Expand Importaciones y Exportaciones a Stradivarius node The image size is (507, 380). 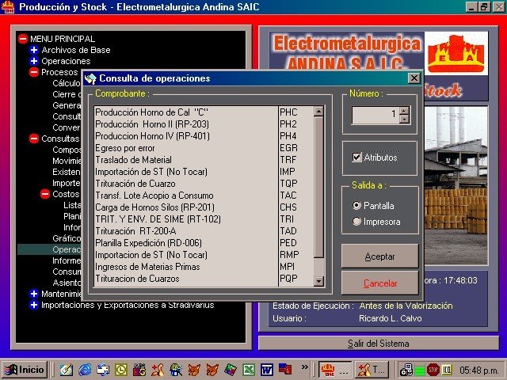coord(33,305)
